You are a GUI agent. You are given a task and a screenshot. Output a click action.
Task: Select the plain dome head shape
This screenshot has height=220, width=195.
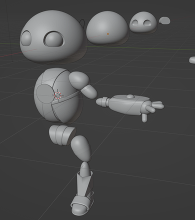pyautogui.click(x=107, y=27)
